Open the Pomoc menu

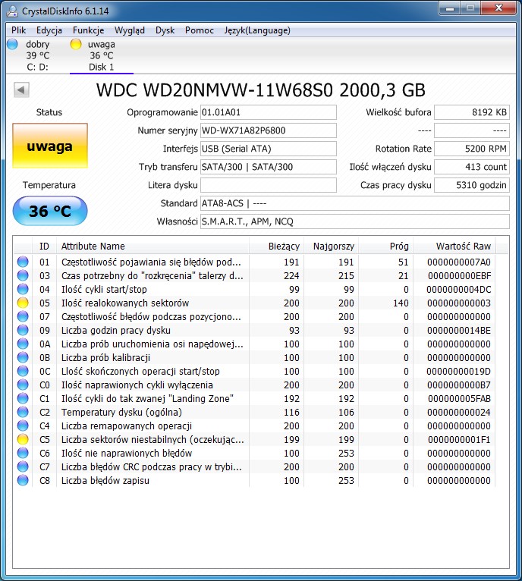pos(200,30)
